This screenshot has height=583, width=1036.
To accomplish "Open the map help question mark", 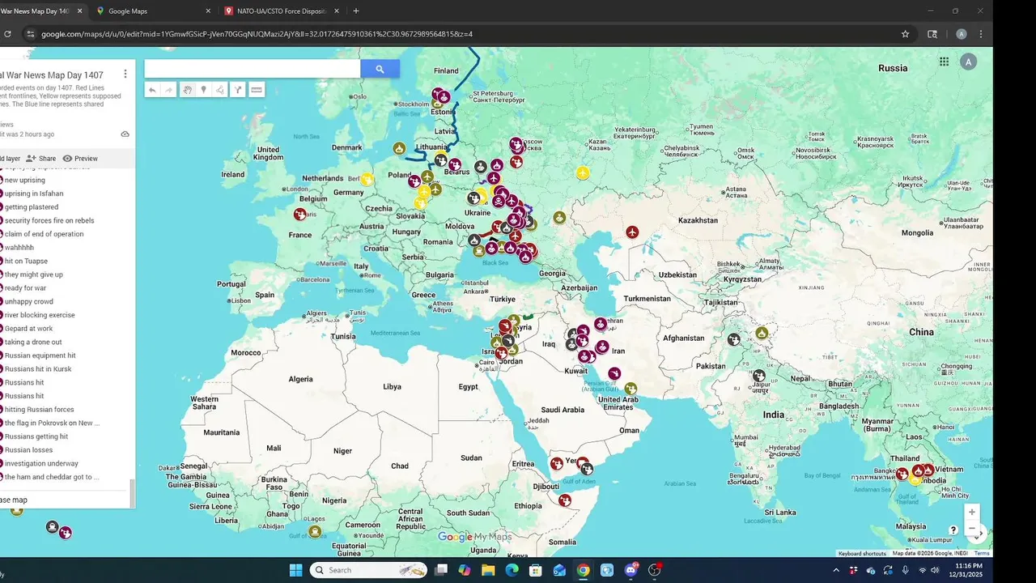I will click(x=953, y=530).
